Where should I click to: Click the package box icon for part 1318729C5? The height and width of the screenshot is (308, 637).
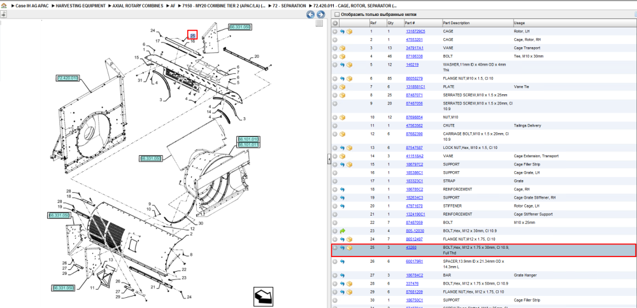click(349, 31)
